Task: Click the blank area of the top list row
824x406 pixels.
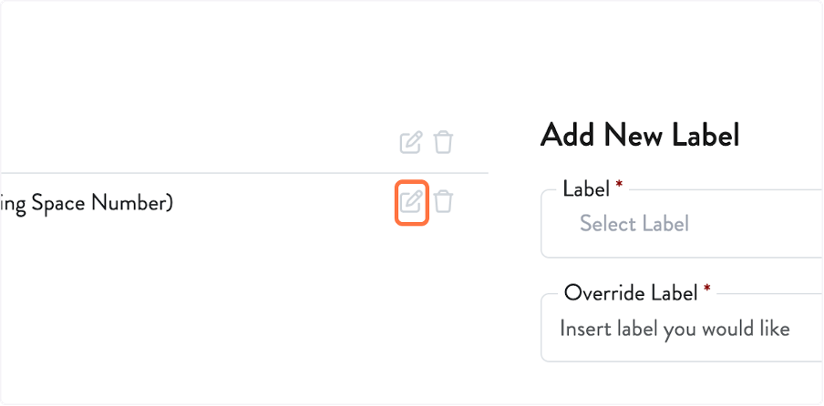Action: (x=182, y=142)
